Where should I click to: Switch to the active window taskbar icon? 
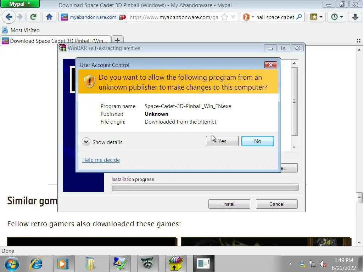click(203, 263)
